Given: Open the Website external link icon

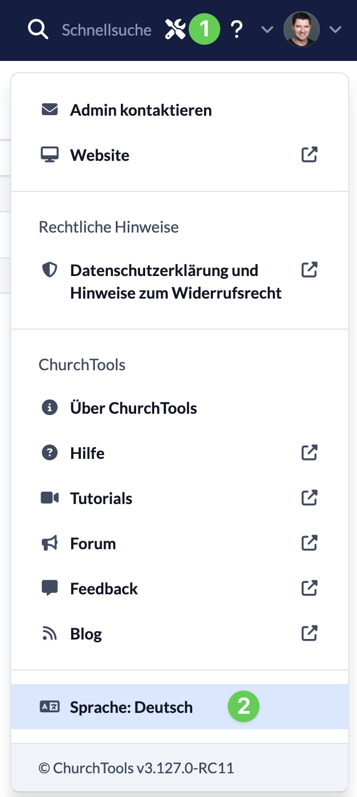Looking at the screenshot, I should coord(309,155).
